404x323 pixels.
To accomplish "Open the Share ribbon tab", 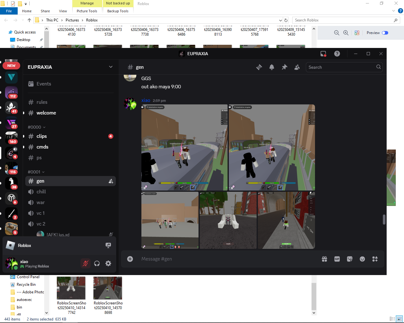I will click(x=45, y=11).
